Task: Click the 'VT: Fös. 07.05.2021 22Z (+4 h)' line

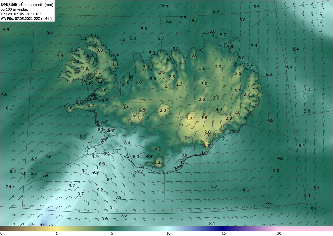Action: tap(26, 18)
